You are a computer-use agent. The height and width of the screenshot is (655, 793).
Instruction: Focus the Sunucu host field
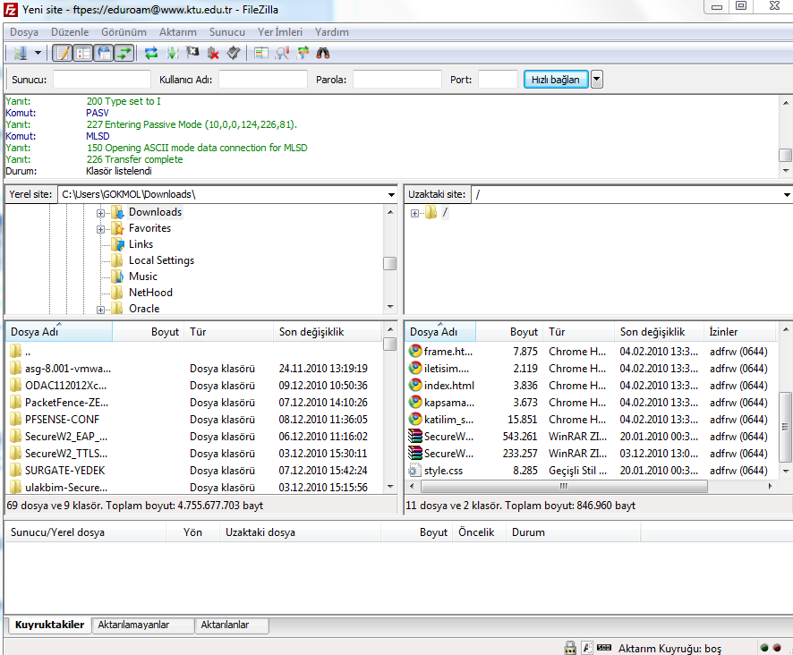click(102, 80)
